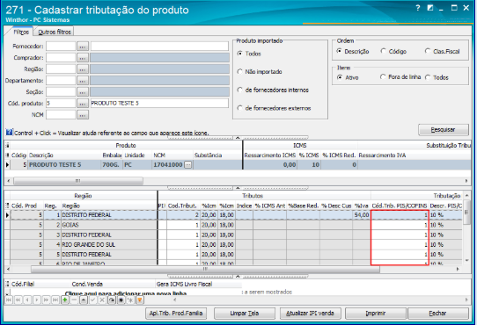Collapse the filter panel via splitter arrow above Produto grid

coord(238,138)
